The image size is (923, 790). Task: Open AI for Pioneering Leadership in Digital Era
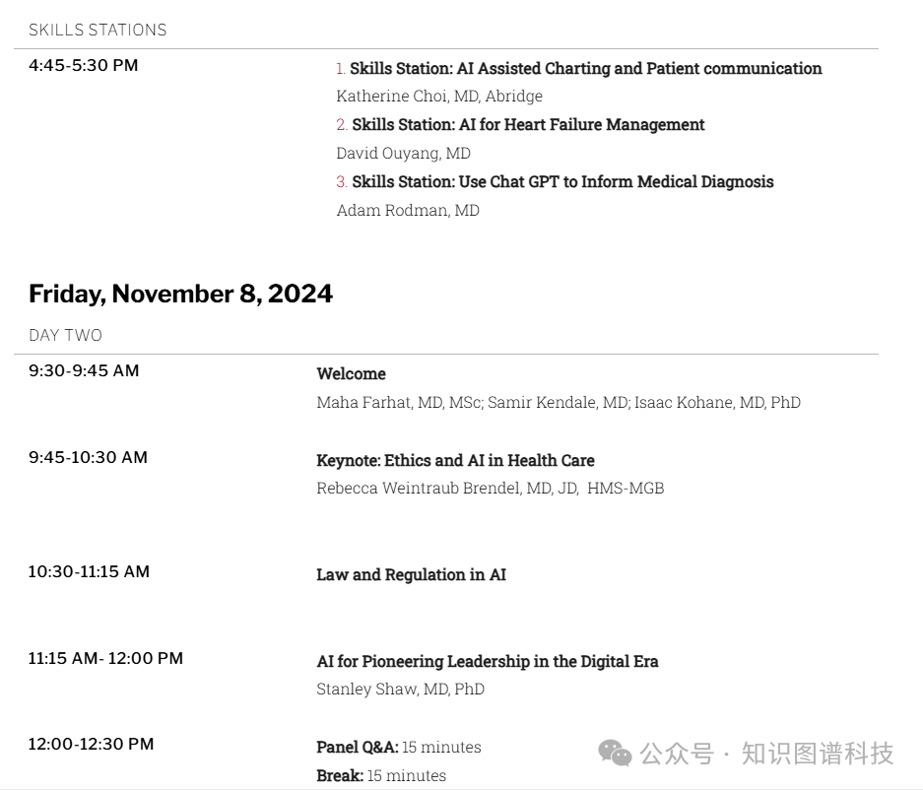point(487,661)
